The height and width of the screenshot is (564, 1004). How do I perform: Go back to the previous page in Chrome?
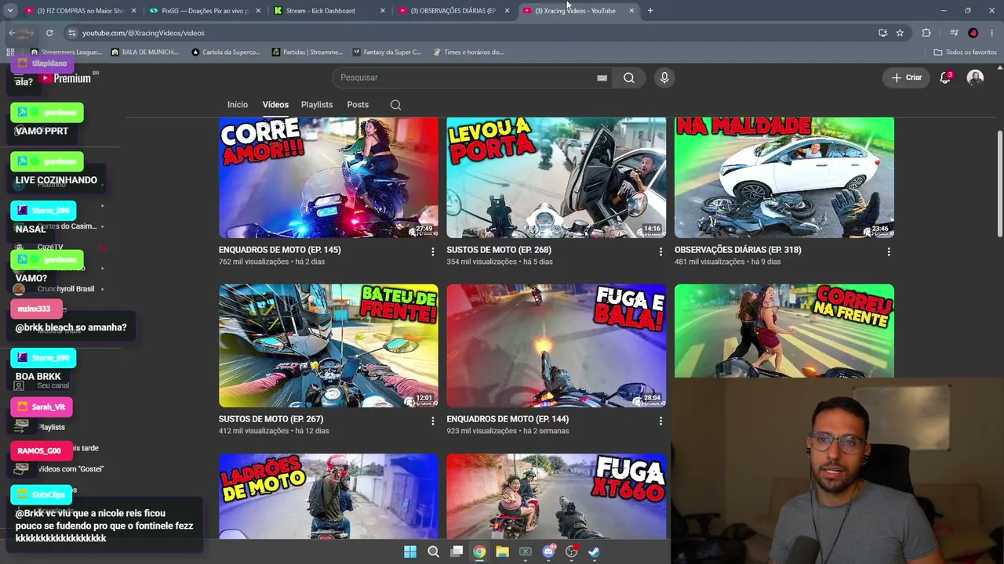(12, 33)
